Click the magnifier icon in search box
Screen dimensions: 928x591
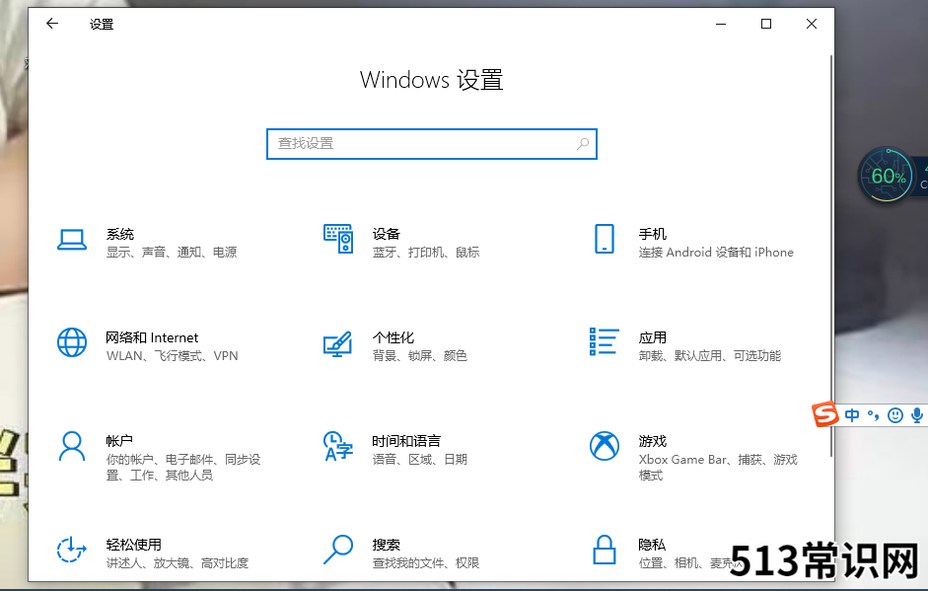(583, 144)
